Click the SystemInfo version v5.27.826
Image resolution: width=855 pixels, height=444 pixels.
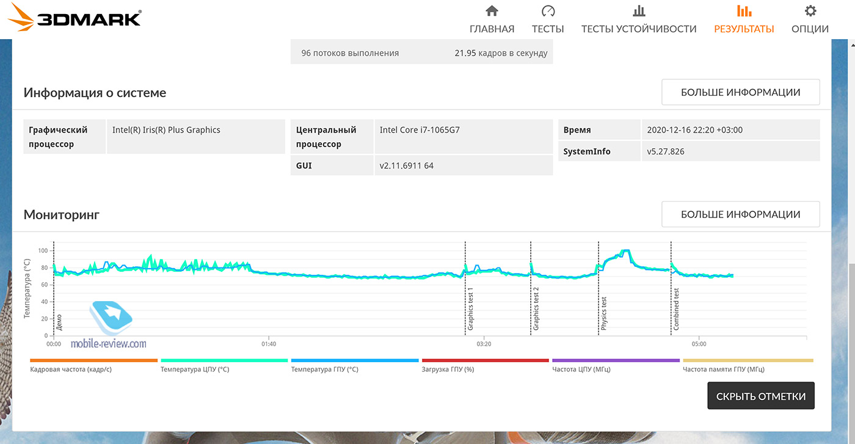click(x=666, y=151)
